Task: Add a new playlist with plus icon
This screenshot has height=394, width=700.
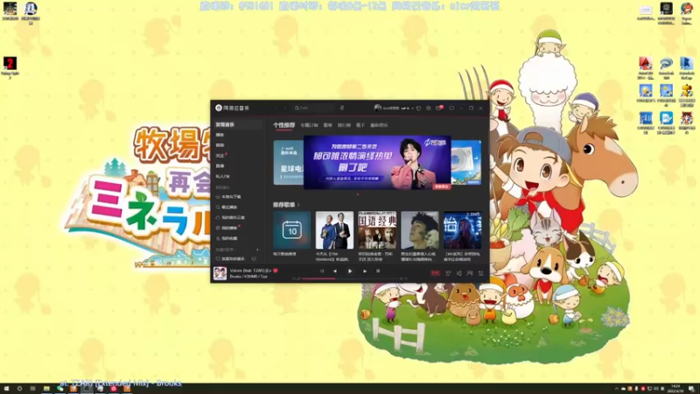Action: tap(257, 250)
